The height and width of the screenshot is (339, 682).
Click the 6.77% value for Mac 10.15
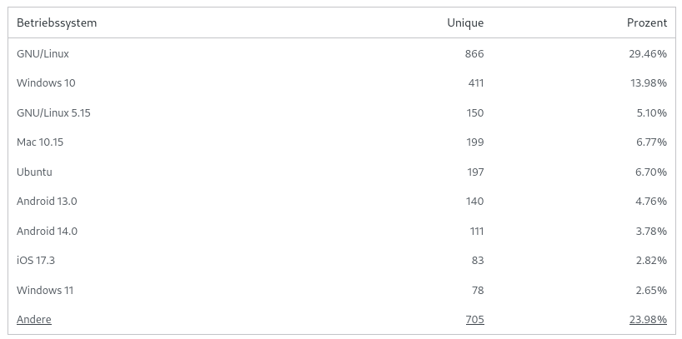[651, 142]
